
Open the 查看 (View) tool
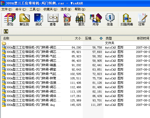(53, 20)
